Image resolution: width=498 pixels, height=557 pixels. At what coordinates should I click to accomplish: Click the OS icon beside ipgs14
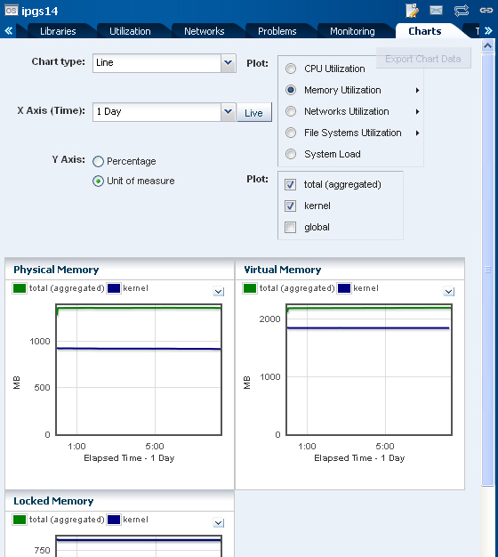coord(12,11)
